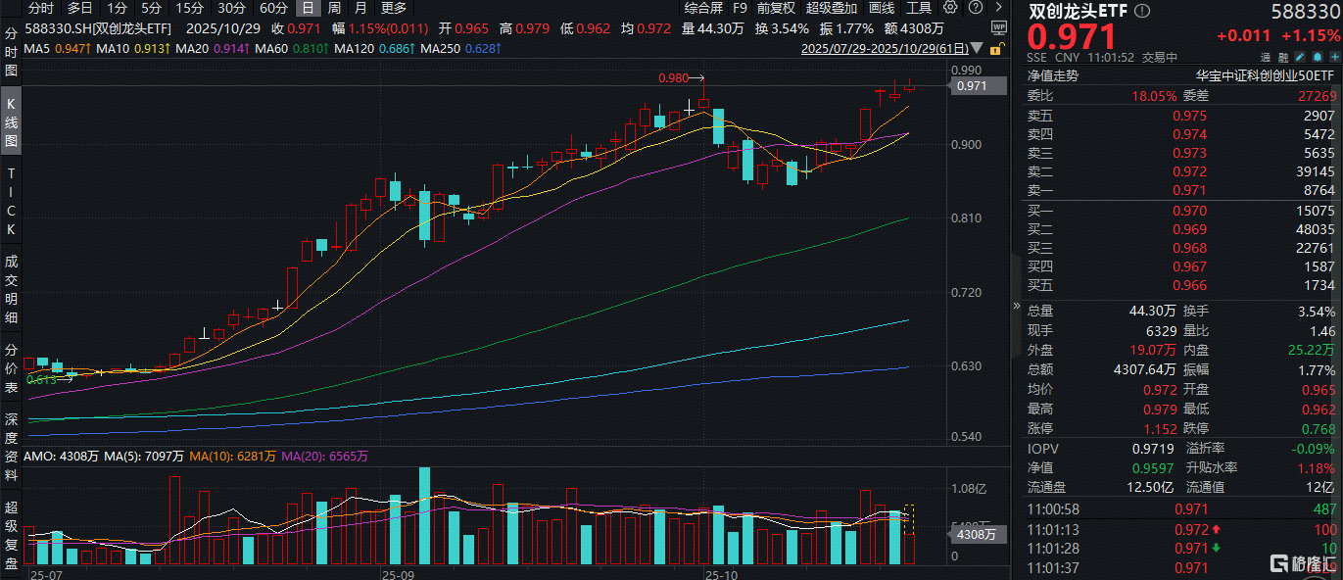Toggle 超级叠加 overlay mode

point(831,8)
